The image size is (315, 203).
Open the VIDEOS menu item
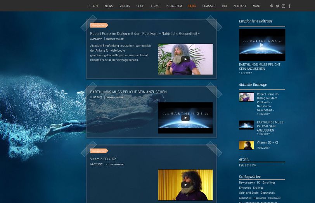(x=125, y=6)
